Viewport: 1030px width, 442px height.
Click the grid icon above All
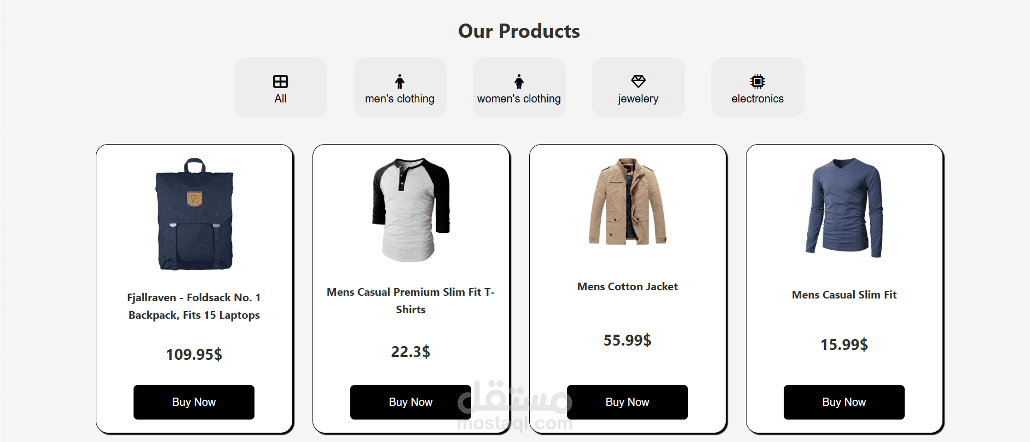280,82
